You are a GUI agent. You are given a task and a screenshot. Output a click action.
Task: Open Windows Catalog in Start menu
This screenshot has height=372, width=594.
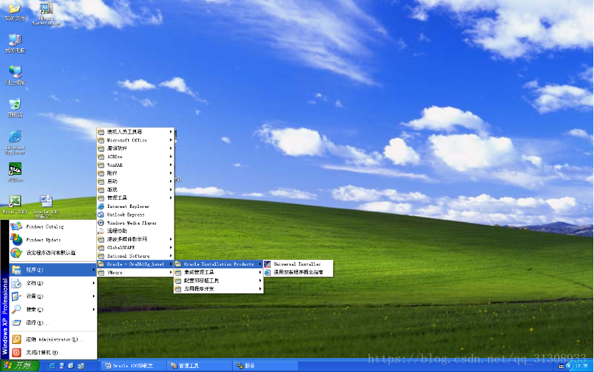(52, 227)
